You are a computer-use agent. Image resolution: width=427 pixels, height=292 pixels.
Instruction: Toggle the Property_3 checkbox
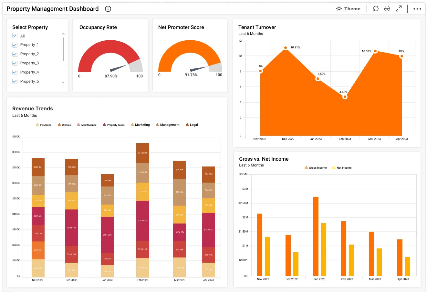coord(15,63)
